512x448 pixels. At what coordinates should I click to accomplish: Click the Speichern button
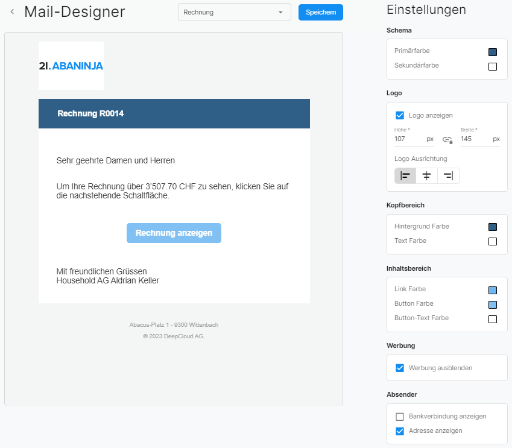(x=320, y=12)
